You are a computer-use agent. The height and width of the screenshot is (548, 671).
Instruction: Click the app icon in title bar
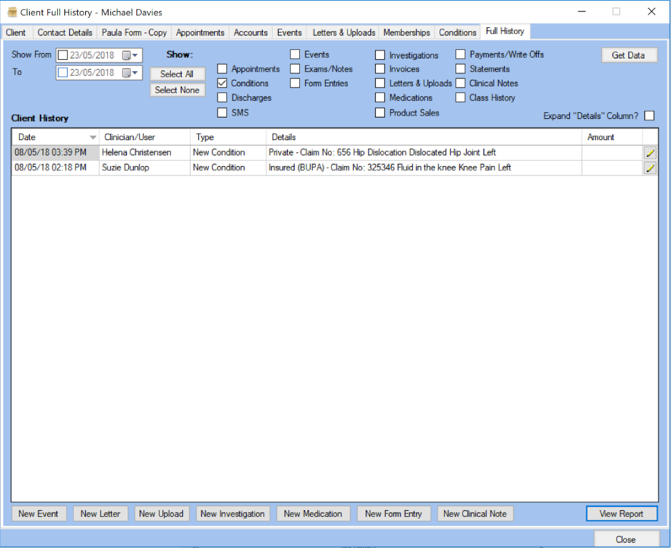11,12
